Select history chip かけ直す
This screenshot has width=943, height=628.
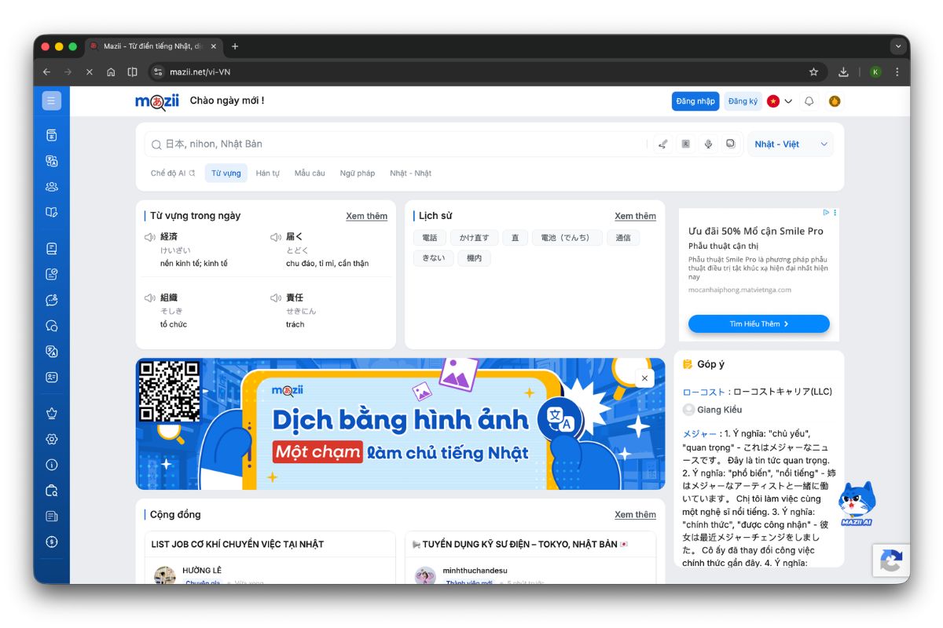coord(475,238)
